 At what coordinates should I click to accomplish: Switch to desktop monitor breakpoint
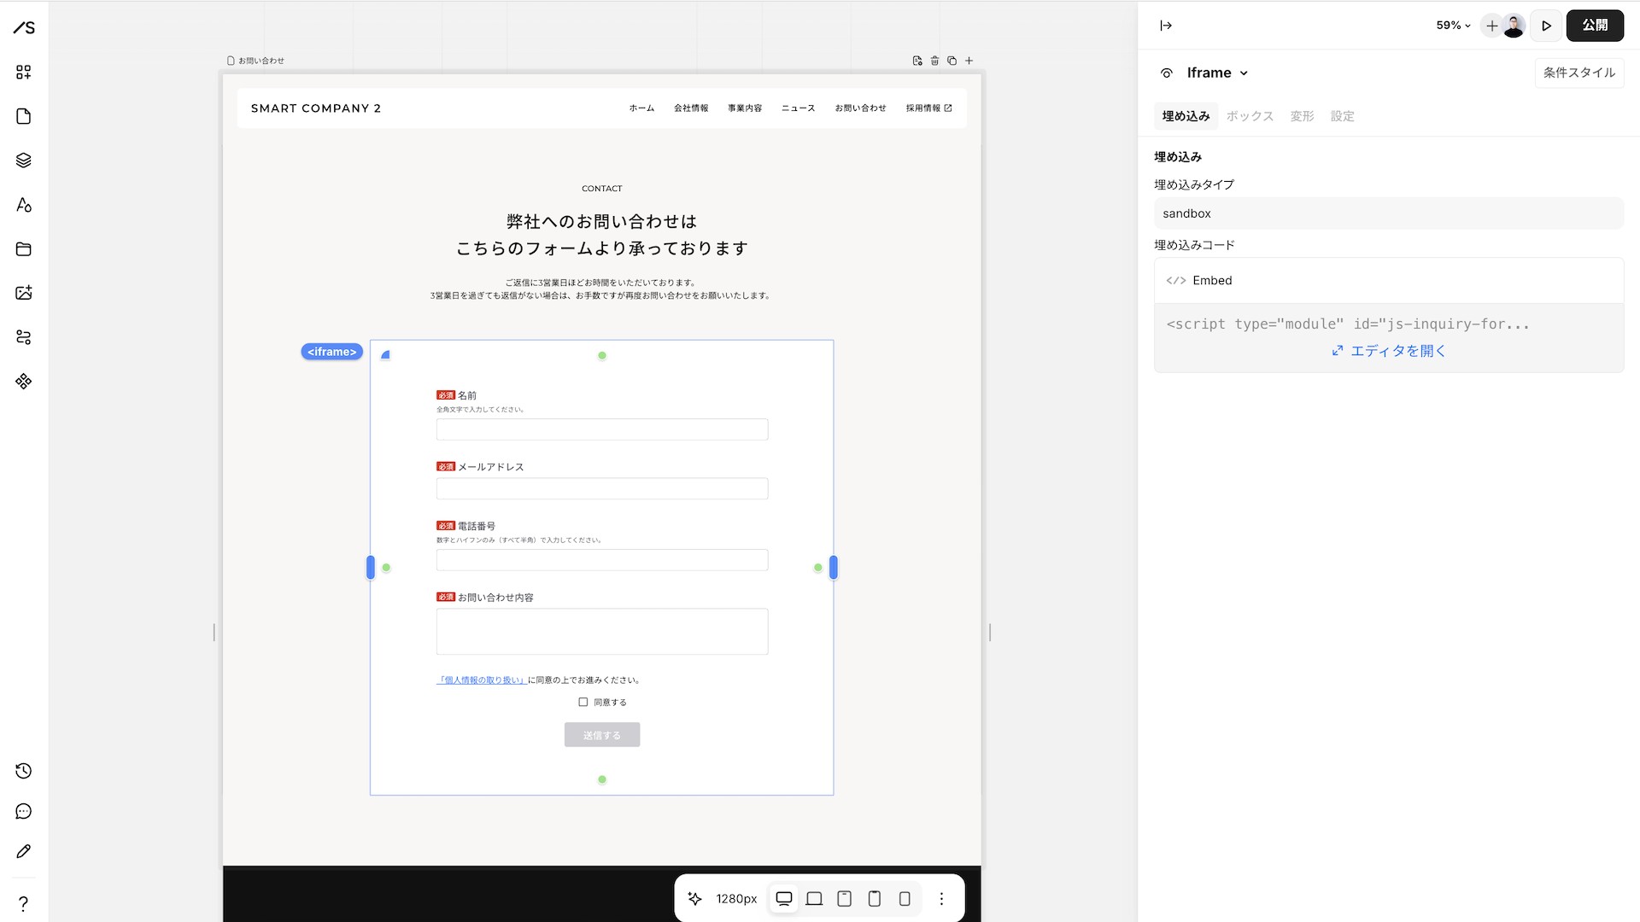783,898
